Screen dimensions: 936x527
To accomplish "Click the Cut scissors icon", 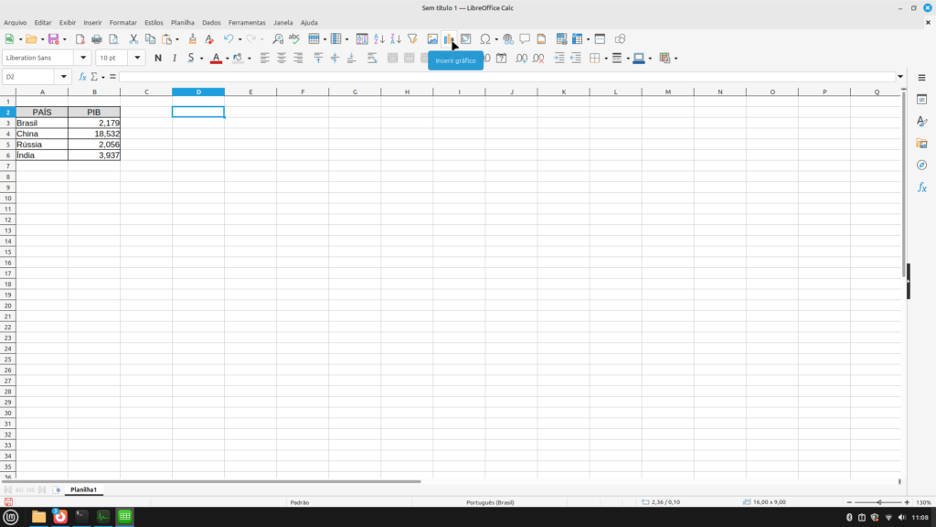I will 133,39.
